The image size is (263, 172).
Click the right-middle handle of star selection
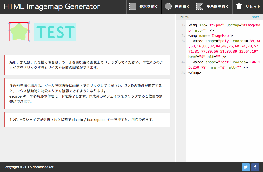pos(28,32)
